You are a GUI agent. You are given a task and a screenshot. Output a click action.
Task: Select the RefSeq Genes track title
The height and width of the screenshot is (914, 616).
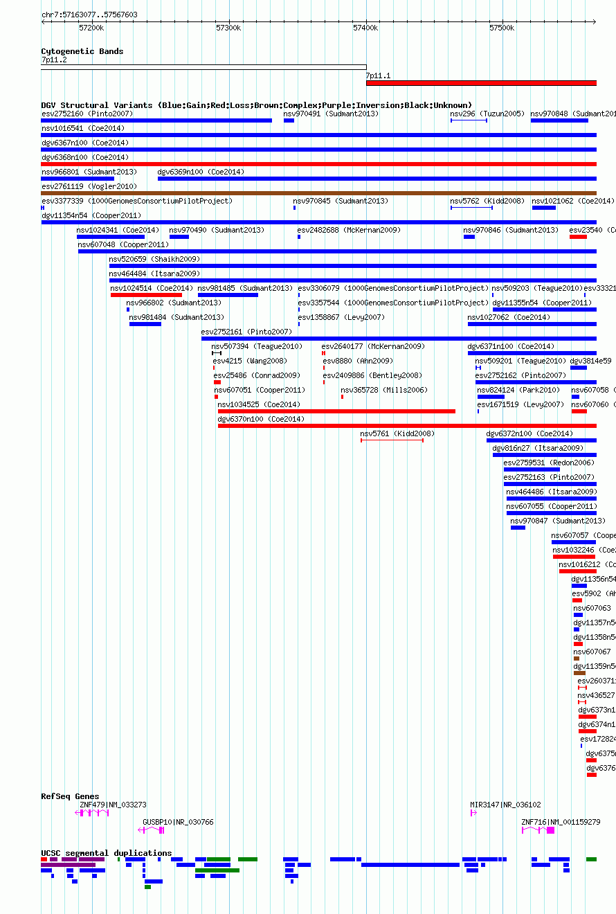(x=70, y=796)
